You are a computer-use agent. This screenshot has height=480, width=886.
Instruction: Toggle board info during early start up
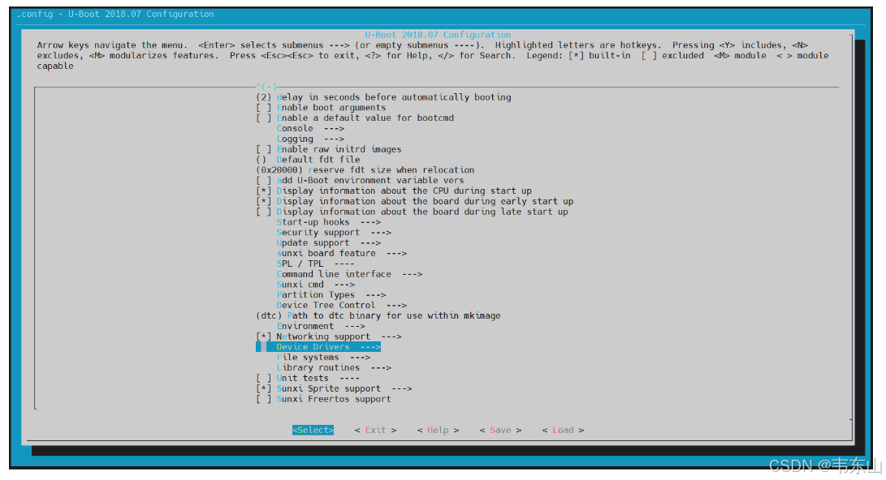[264, 201]
